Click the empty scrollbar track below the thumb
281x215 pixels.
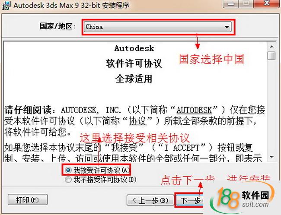(271, 107)
